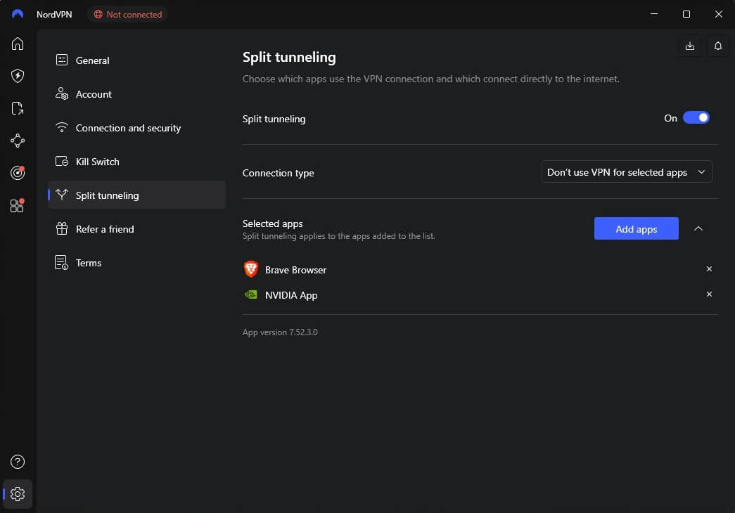
Task: Collapse the Selected apps list chevron
Action: click(698, 228)
